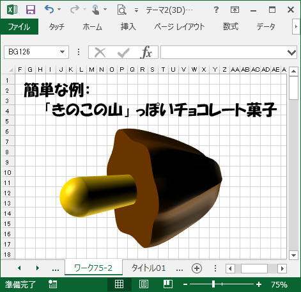This screenshot has width=301, height=292.
Task: Click the Excel application icon
Action: pyautogui.click(x=12, y=10)
